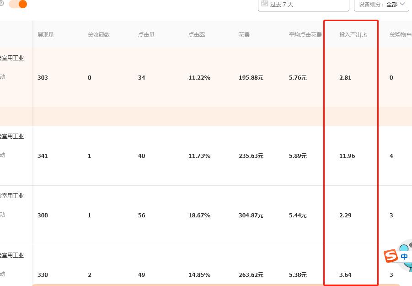Click the Sogou input method icon
Image resolution: width=412 pixels, height=286 pixels.
tap(391, 256)
